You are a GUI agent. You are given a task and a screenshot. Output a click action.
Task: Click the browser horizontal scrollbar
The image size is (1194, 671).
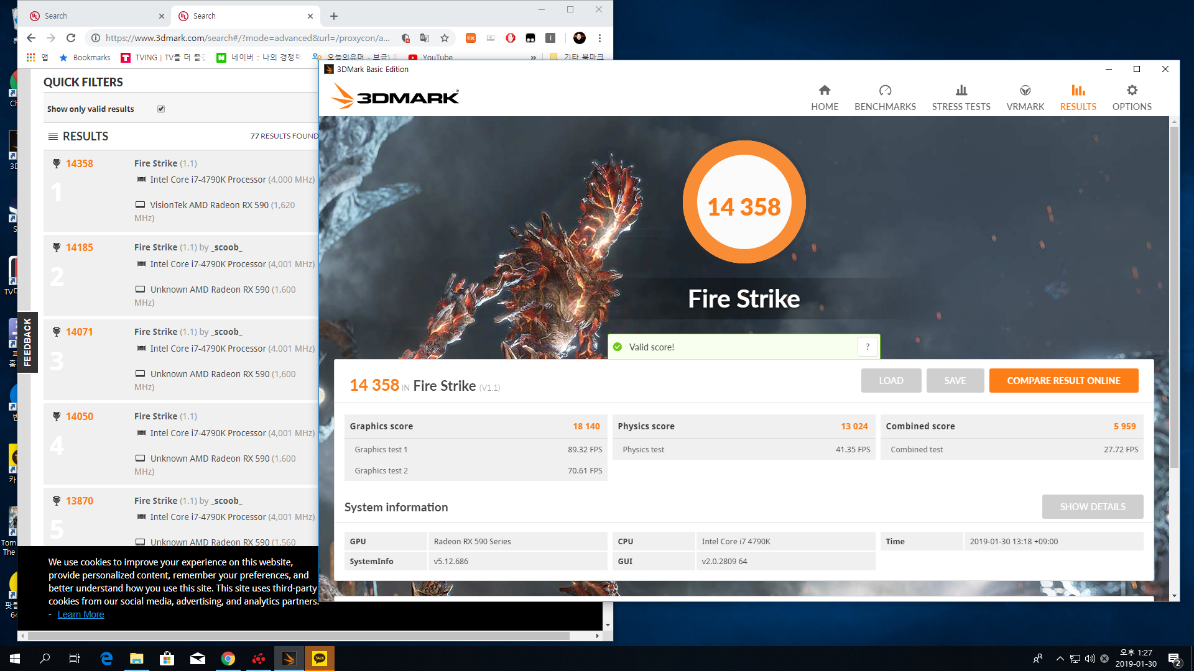(298, 636)
